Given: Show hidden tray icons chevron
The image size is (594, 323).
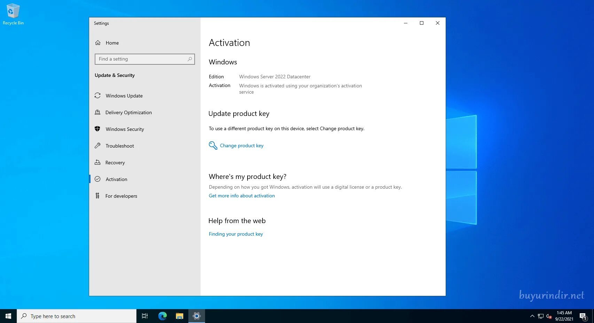Looking at the screenshot, I should click(532, 316).
